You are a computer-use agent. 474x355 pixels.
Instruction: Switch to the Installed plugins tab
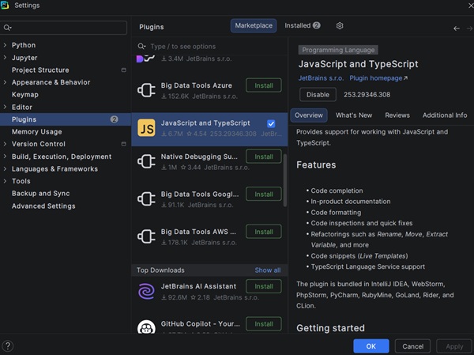pos(302,26)
